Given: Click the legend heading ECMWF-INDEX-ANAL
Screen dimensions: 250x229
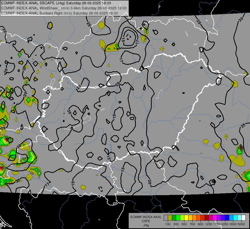Looking at the screenshot, I should pos(146,217).
